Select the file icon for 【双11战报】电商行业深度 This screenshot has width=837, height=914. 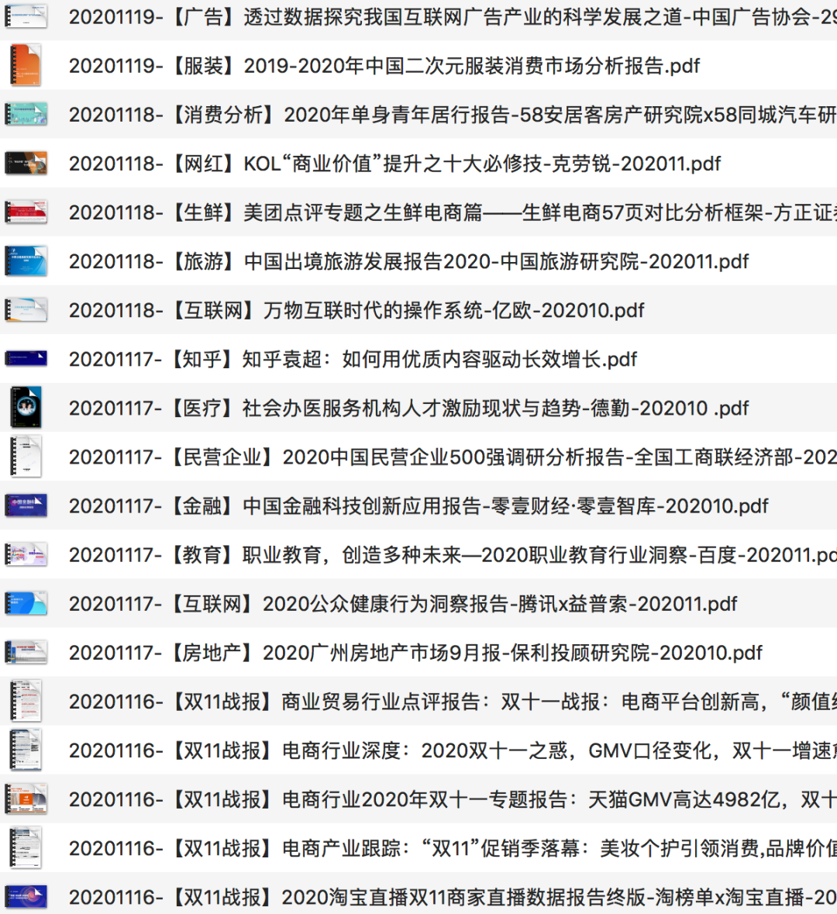(26, 750)
